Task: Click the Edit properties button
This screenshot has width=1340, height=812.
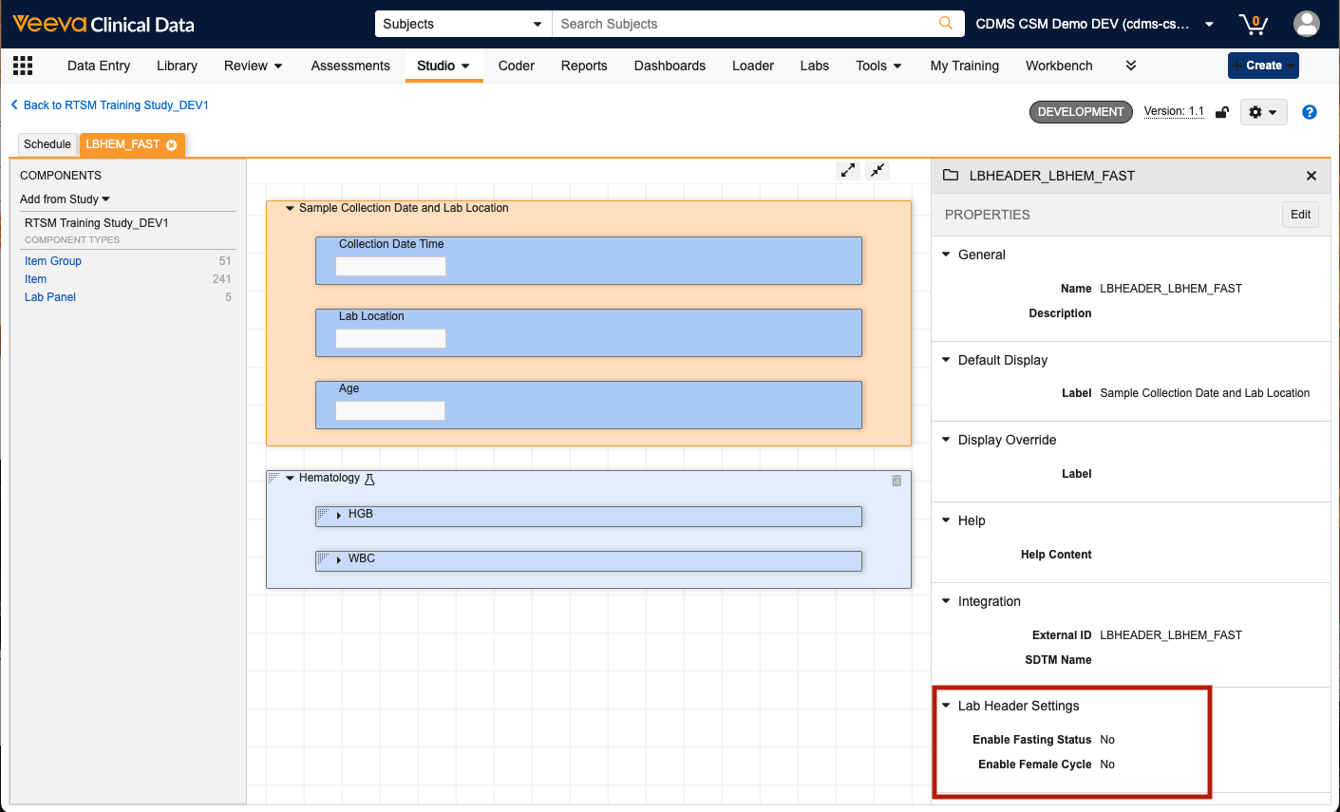Action: click(x=1300, y=215)
